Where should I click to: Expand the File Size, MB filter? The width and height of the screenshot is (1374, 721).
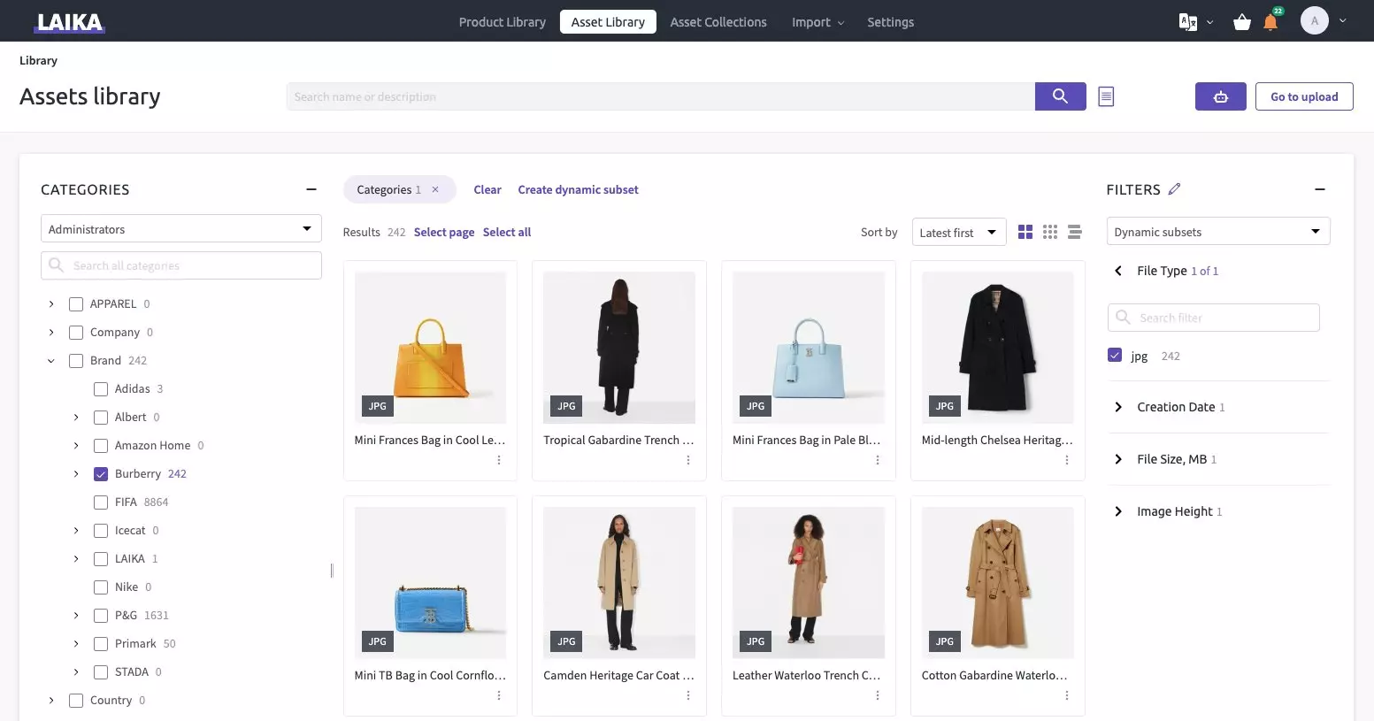tap(1118, 459)
